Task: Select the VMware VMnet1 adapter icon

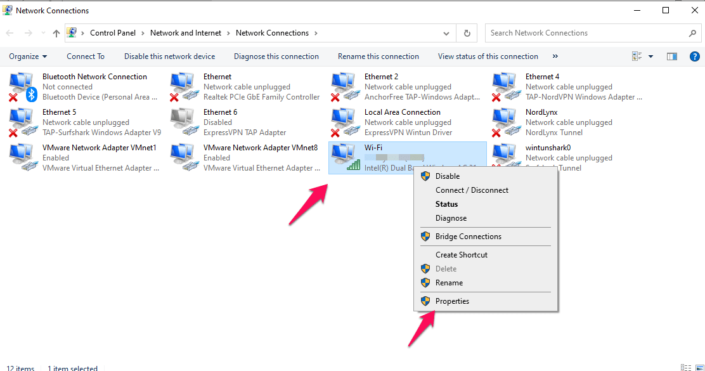Action: pos(22,158)
